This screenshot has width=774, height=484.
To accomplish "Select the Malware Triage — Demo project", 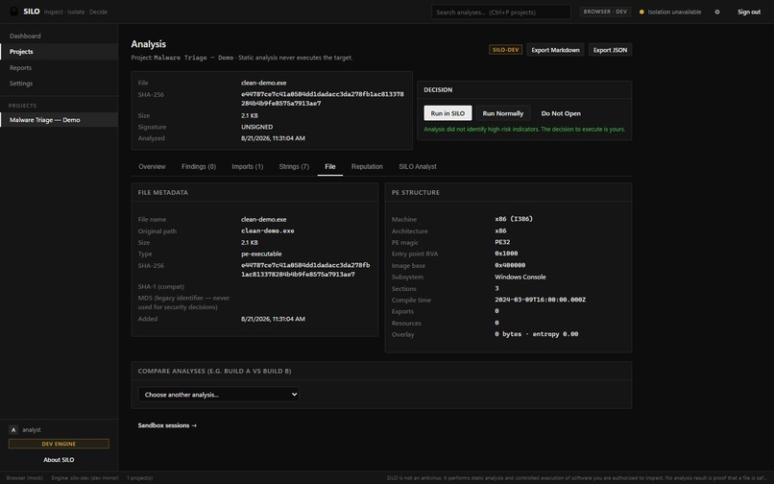I will click(59, 119).
